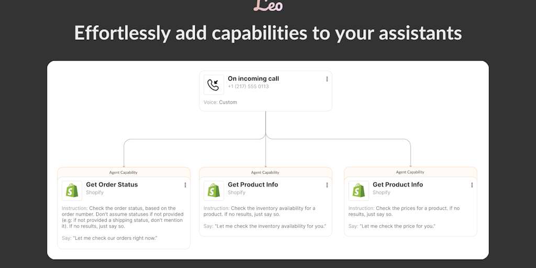Image resolution: width=536 pixels, height=268 pixels.
Task: Select the Agent Capability tab above Get Order Status
Action: tap(124, 172)
